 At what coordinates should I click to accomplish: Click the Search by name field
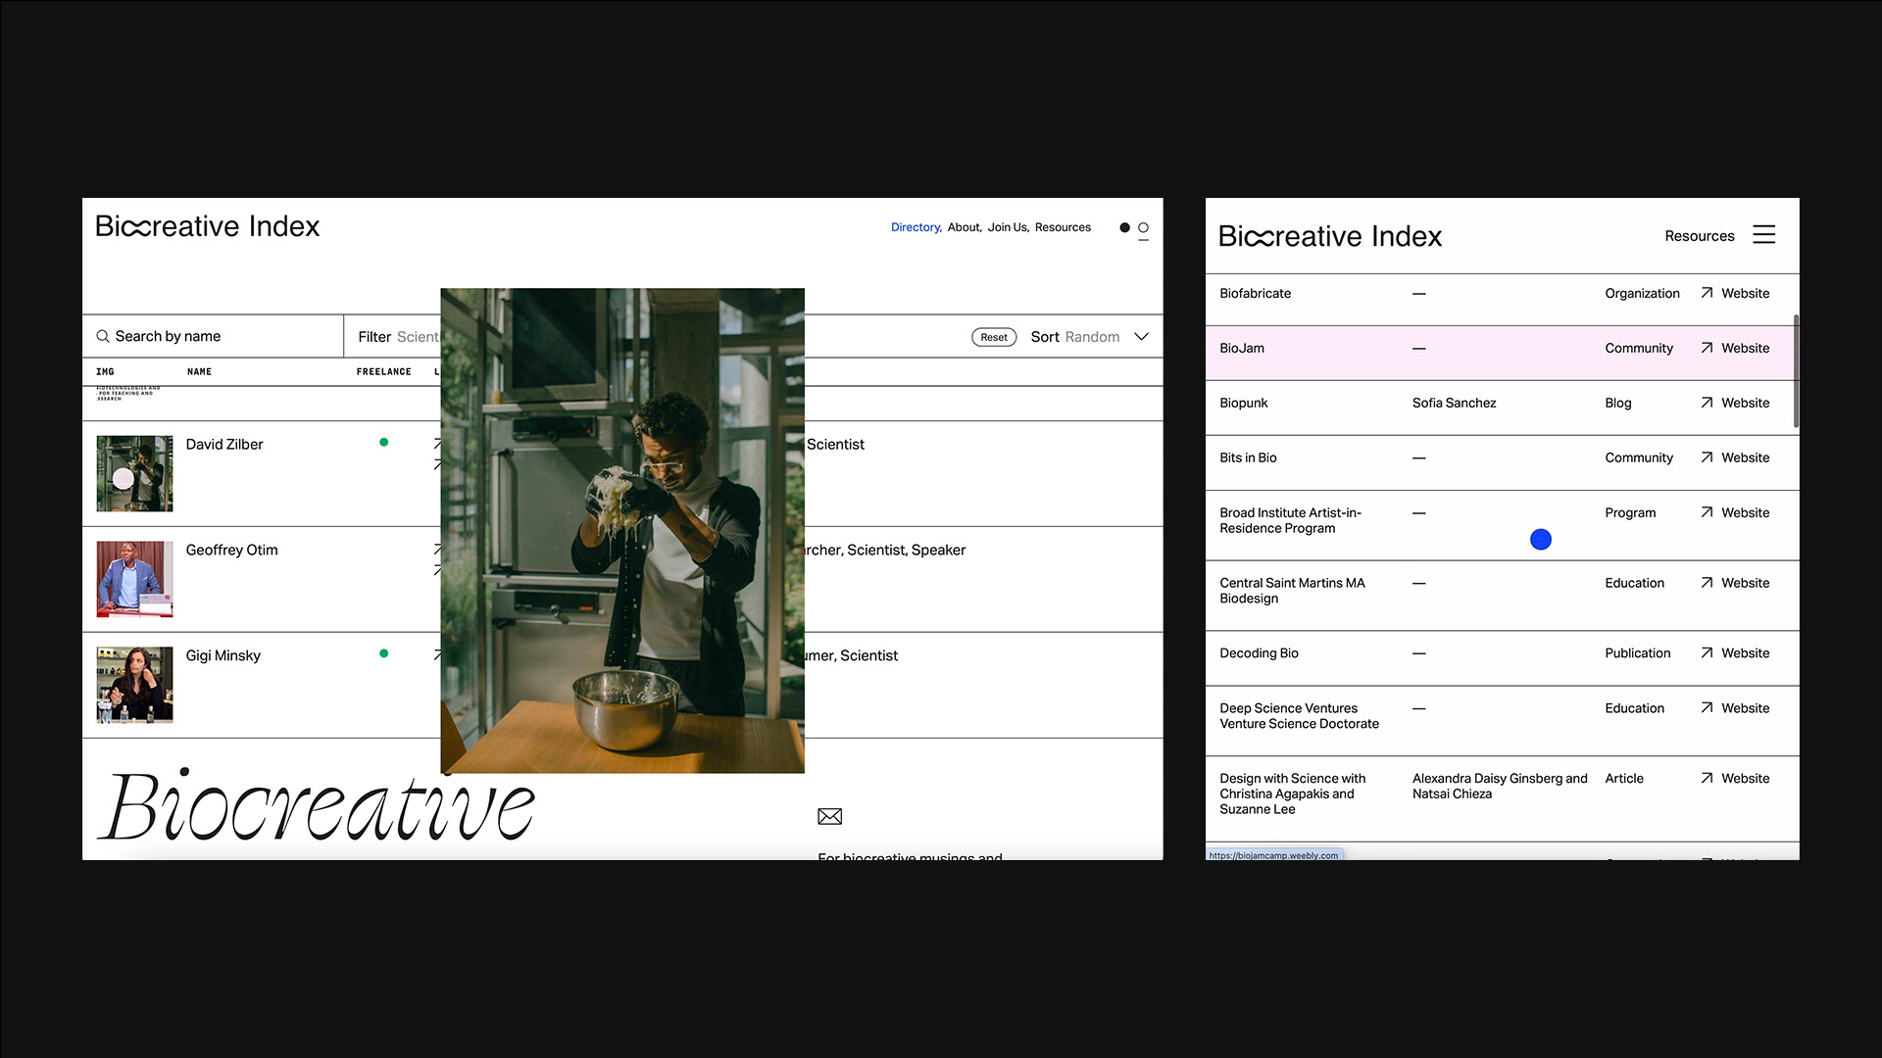pos(214,336)
